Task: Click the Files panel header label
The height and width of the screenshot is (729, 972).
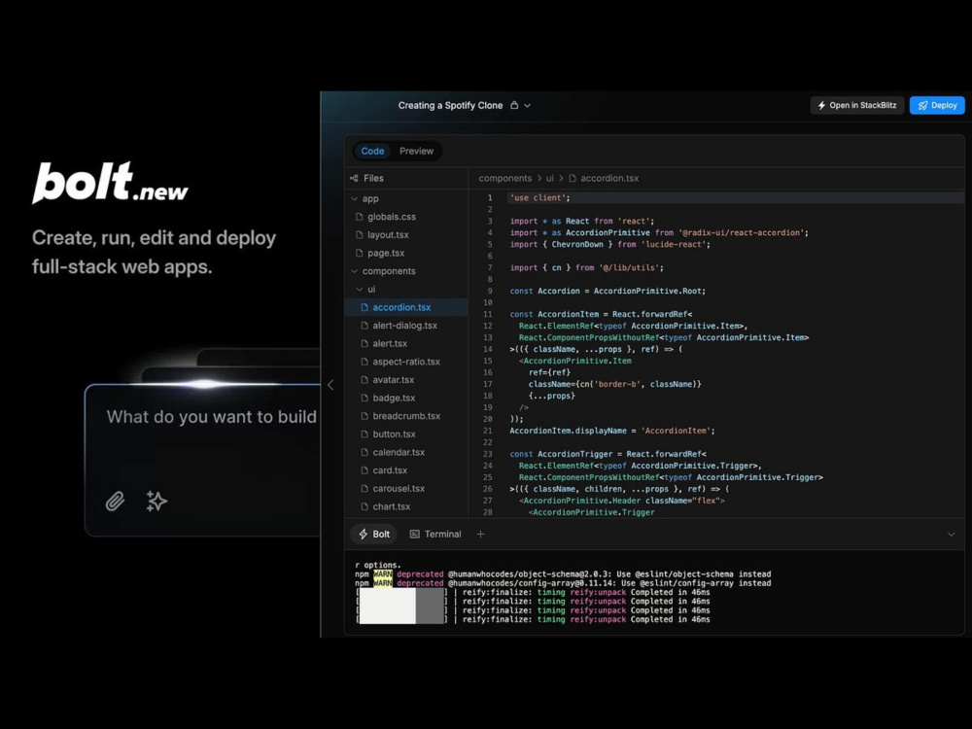Action: pos(373,179)
